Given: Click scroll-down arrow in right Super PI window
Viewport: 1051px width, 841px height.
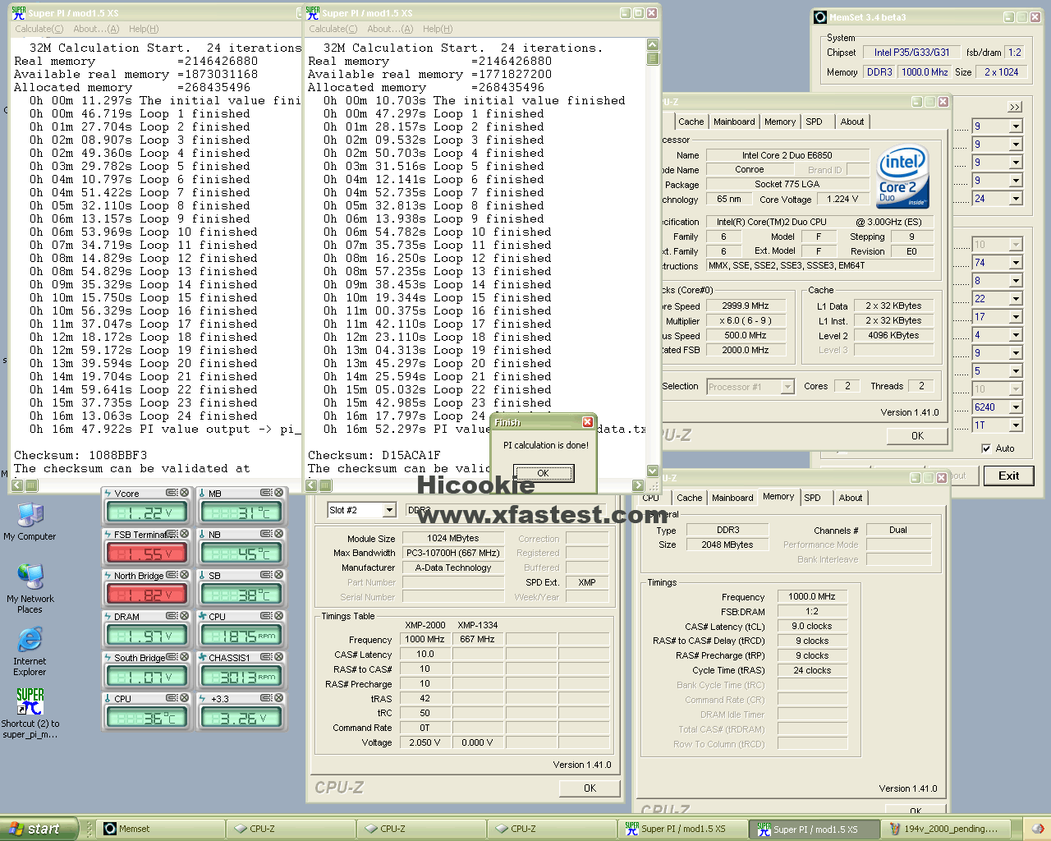Looking at the screenshot, I should point(653,471).
